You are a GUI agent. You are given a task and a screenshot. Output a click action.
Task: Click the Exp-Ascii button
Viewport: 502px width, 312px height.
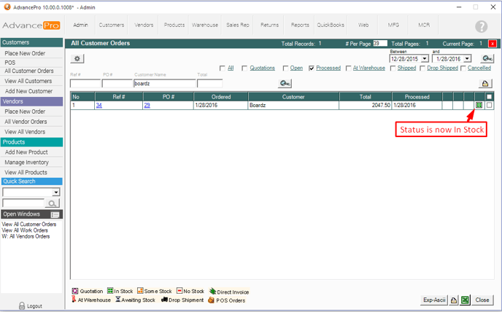coord(433,300)
